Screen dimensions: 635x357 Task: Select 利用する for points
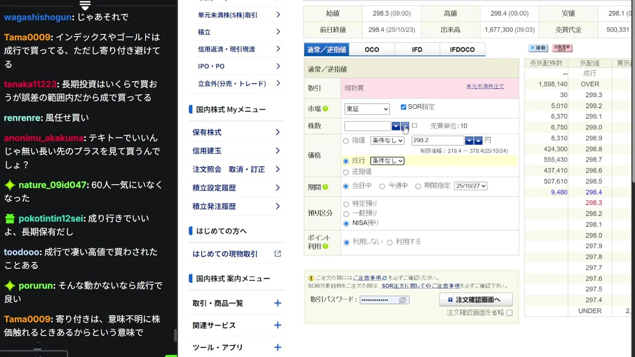[389, 242]
